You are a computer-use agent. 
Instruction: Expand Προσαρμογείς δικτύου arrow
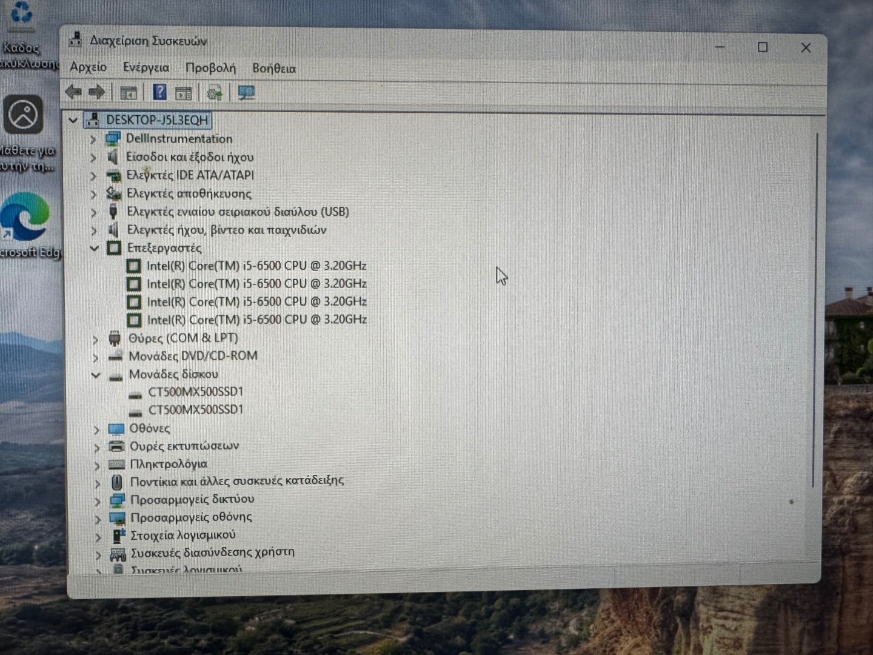tap(97, 501)
